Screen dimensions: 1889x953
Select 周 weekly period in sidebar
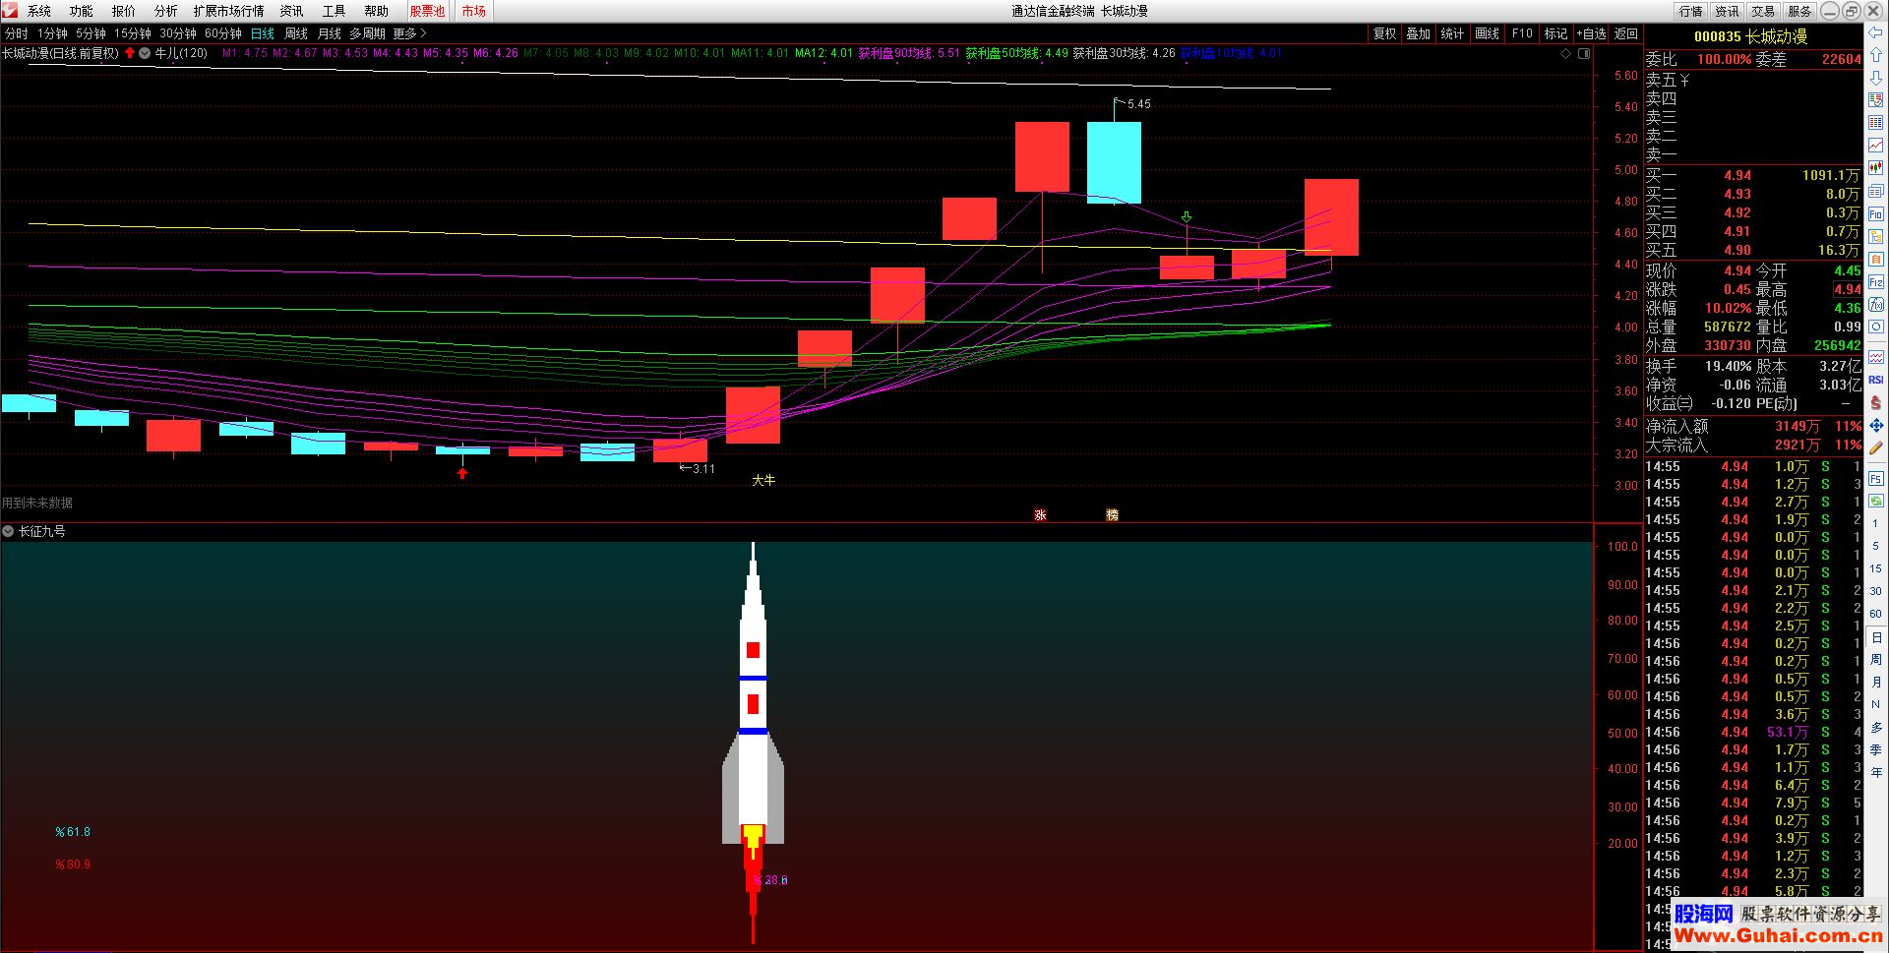point(1876,660)
